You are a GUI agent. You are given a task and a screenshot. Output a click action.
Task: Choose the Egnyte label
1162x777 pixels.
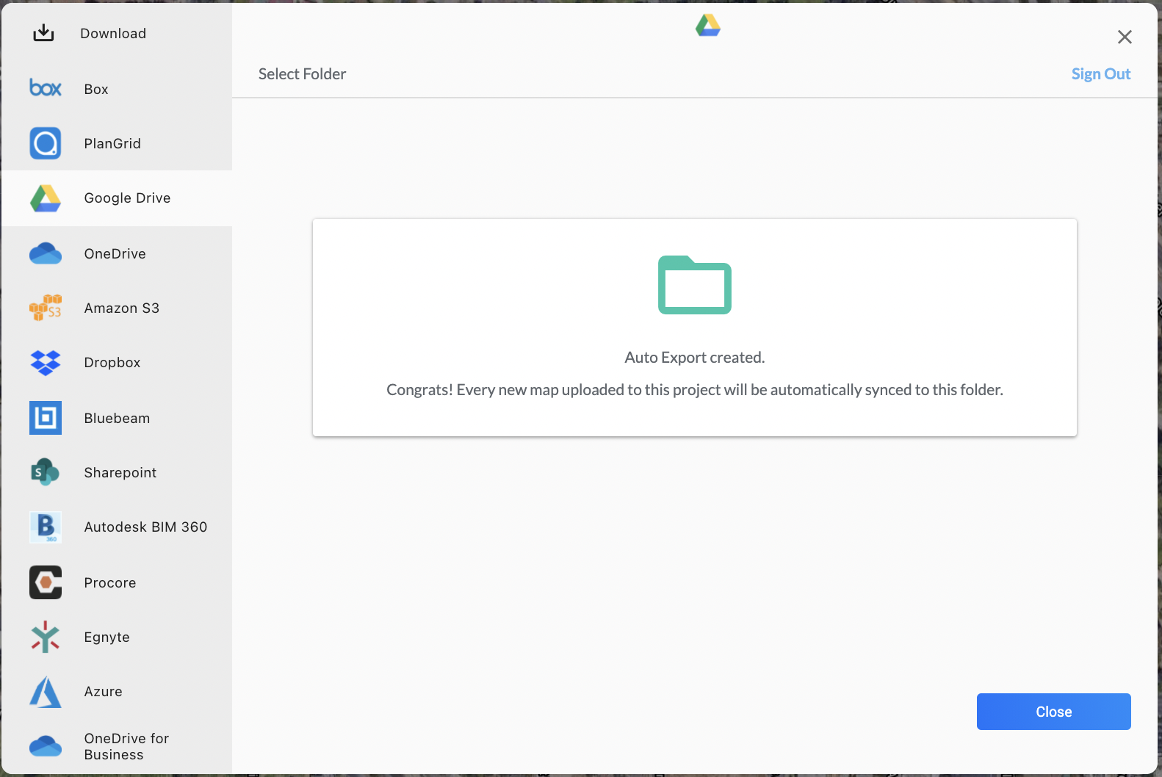click(107, 637)
